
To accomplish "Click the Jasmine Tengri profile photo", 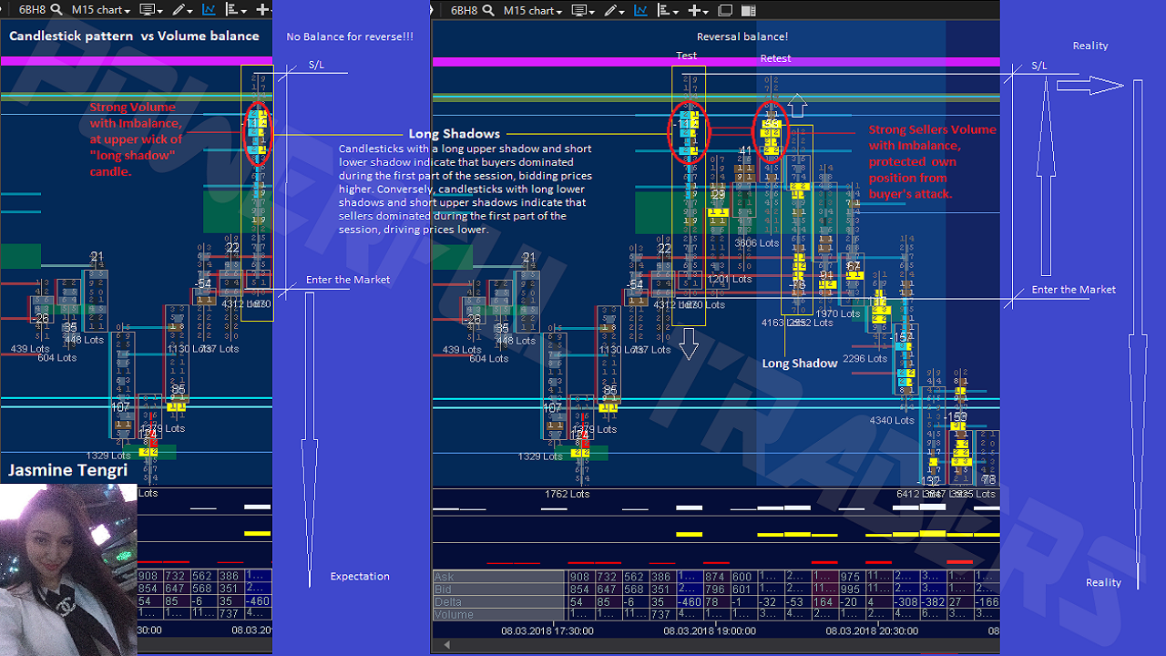I will (x=68, y=569).
